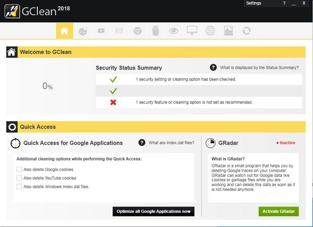The image size is (313, 227).
Task: Enable Also delete YouTube cookies
Action: coord(19,178)
